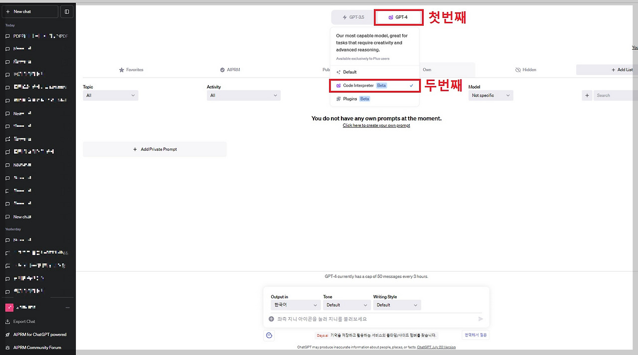
Task: Open the Output in language dropdown
Action: [x=296, y=305]
